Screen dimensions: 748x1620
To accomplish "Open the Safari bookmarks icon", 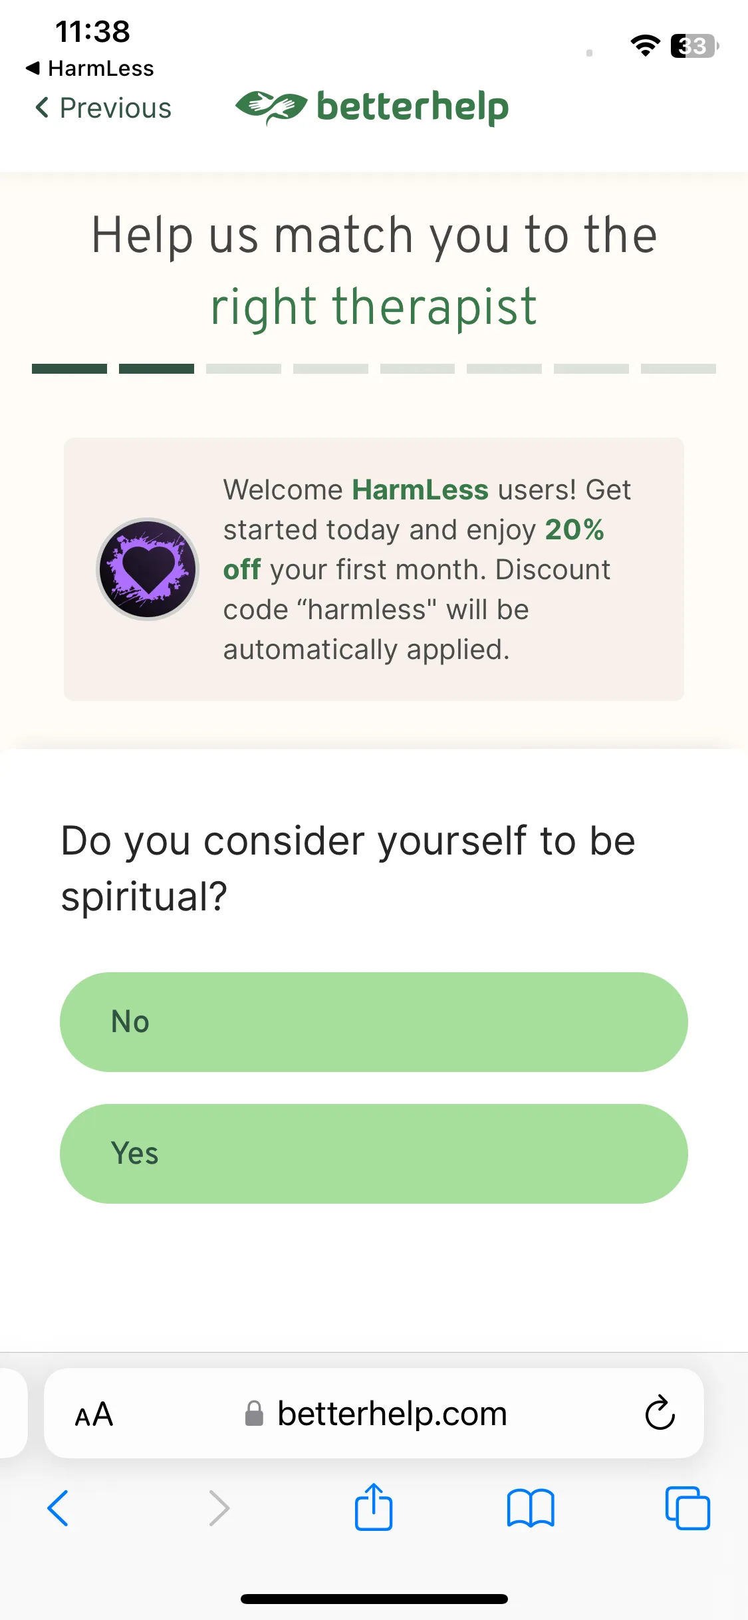I will coord(531,1508).
